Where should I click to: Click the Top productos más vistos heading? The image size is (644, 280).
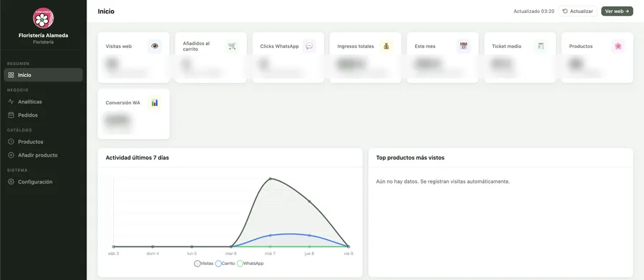point(410,158)
